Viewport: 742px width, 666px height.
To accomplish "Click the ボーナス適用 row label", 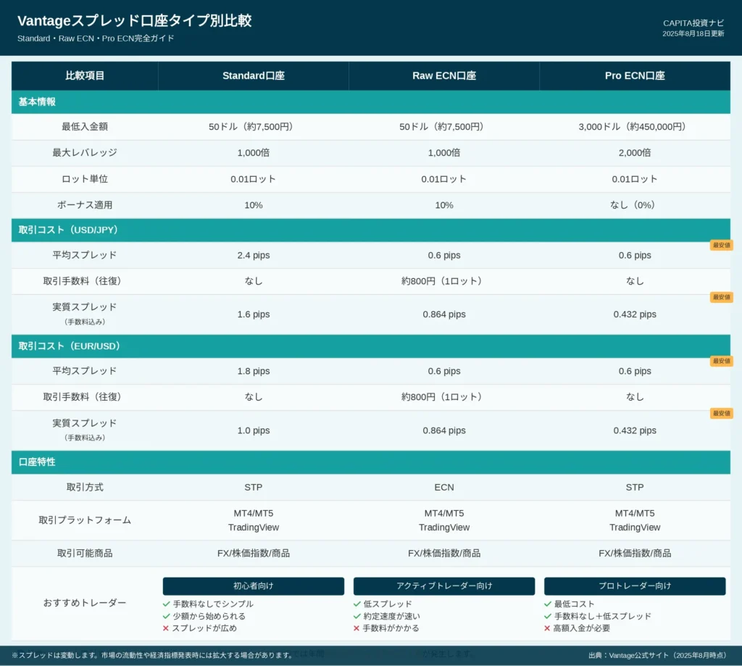I will click(85, 205).
